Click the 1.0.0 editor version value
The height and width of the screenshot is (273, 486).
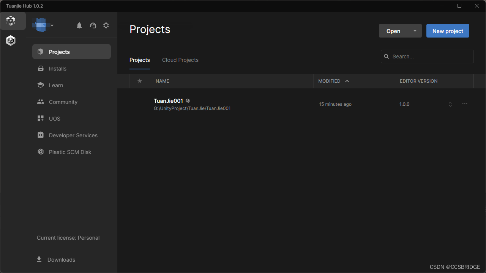click(404, 104)
